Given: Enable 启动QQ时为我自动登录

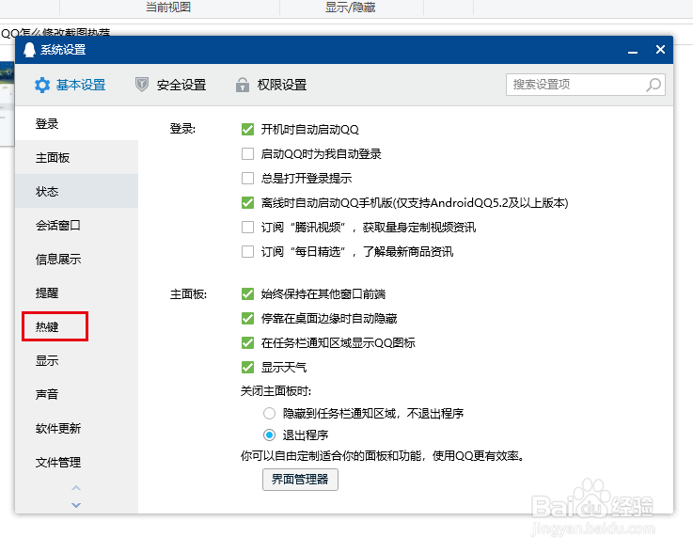Looking at the screenshot, I should point(247,154).
